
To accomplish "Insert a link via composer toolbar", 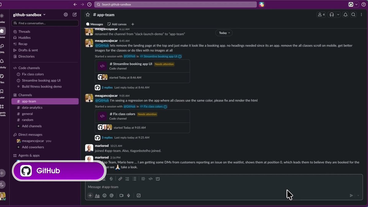I will [x=120, y=179].
